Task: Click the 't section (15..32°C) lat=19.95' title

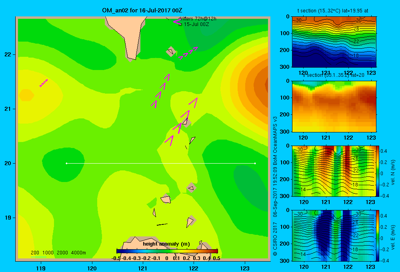Action: point(333,11)
